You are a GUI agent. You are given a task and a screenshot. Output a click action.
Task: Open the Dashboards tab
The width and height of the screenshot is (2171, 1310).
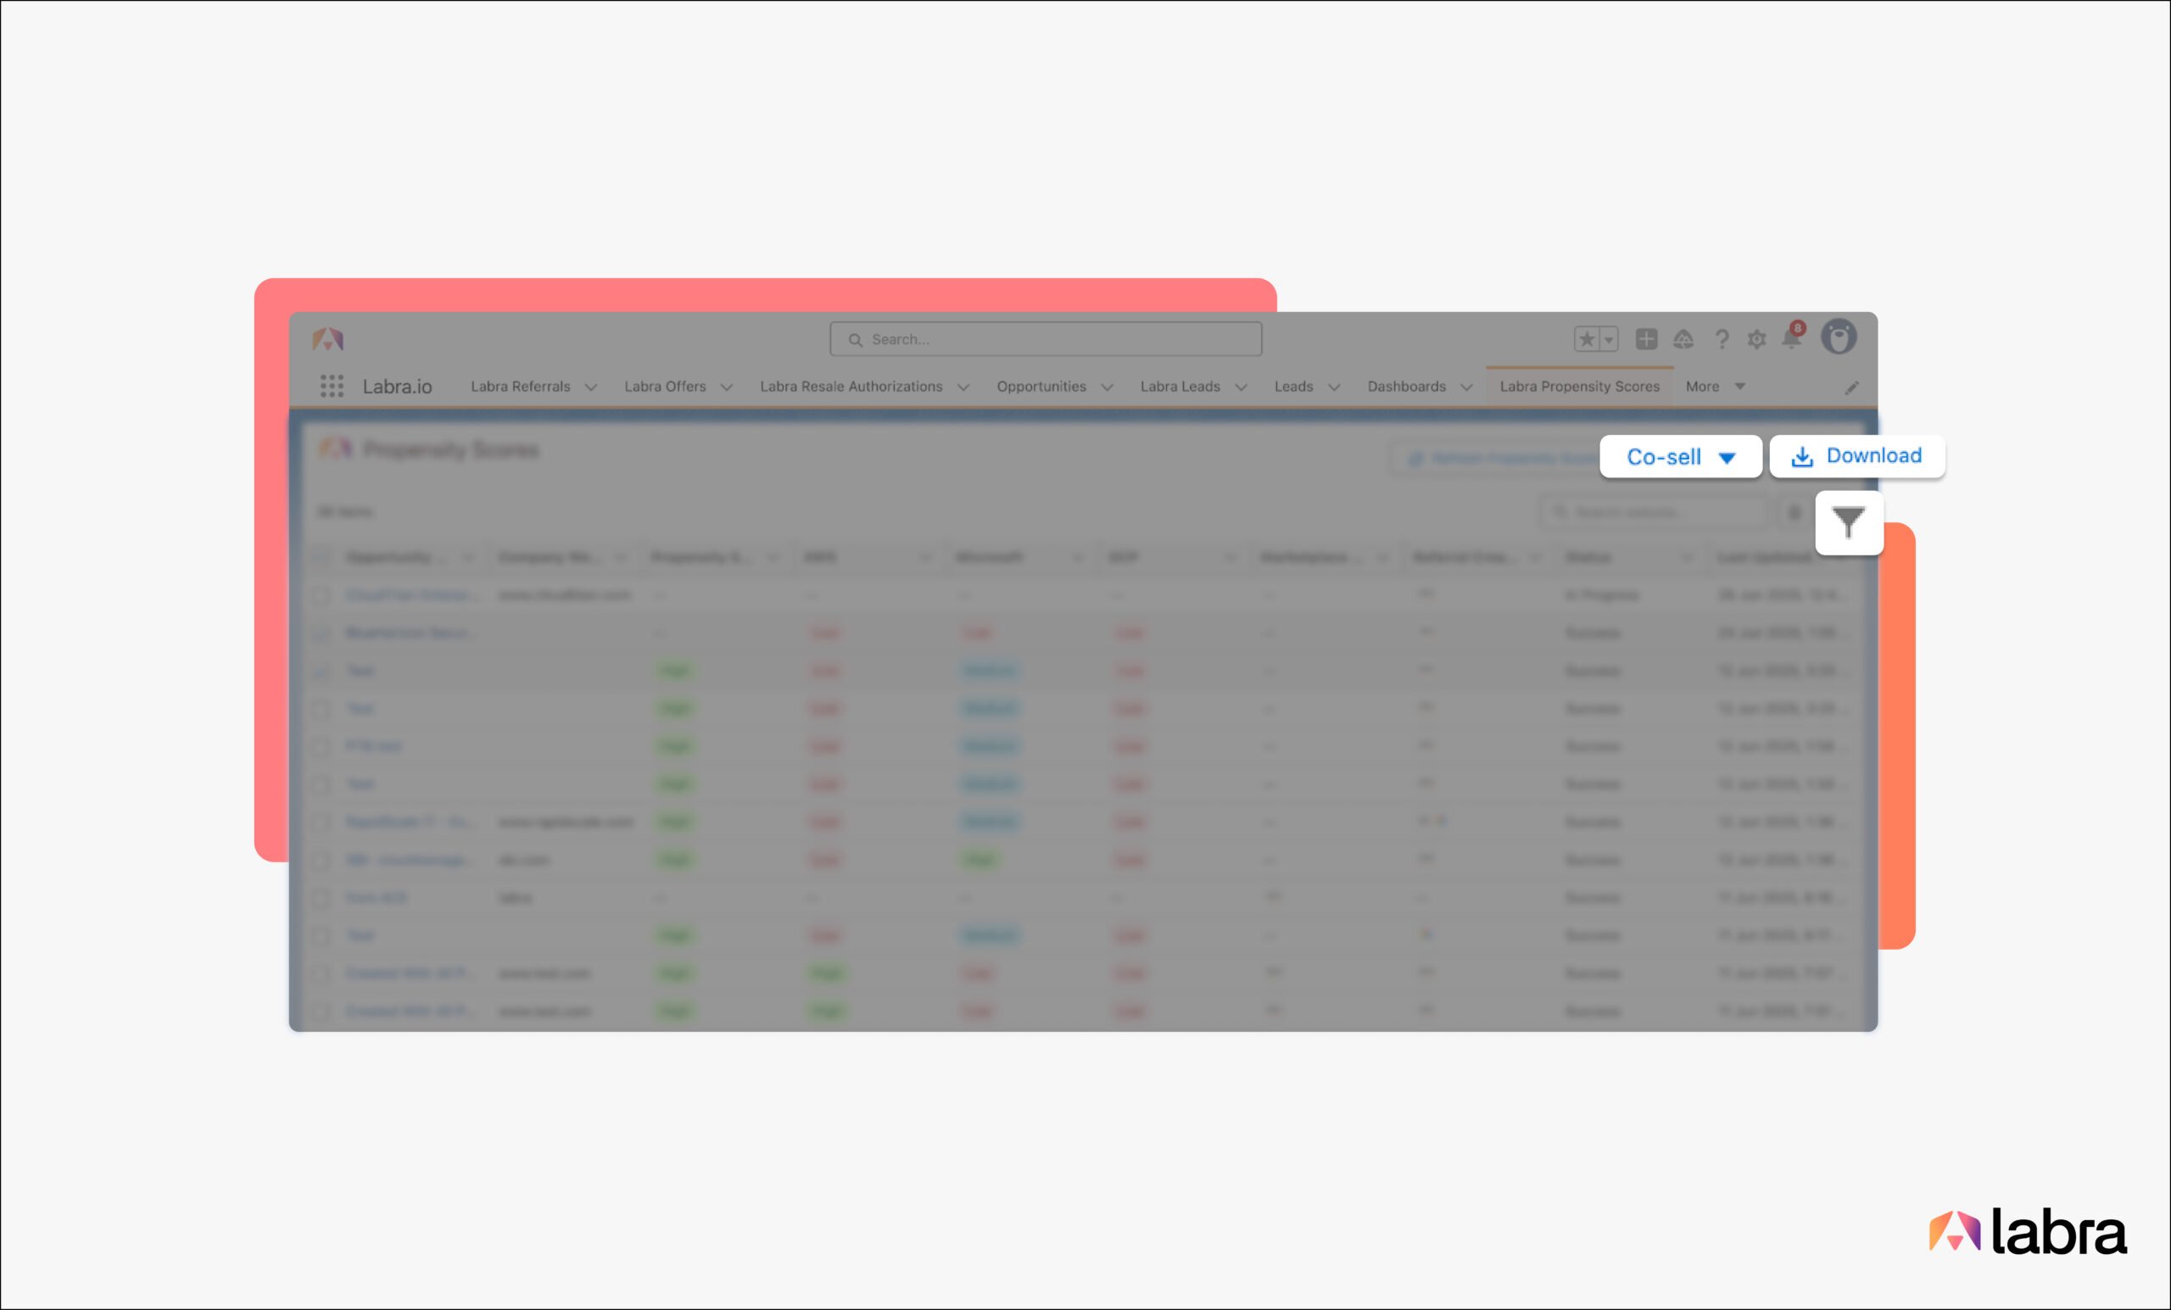[x=1406, y=387]
